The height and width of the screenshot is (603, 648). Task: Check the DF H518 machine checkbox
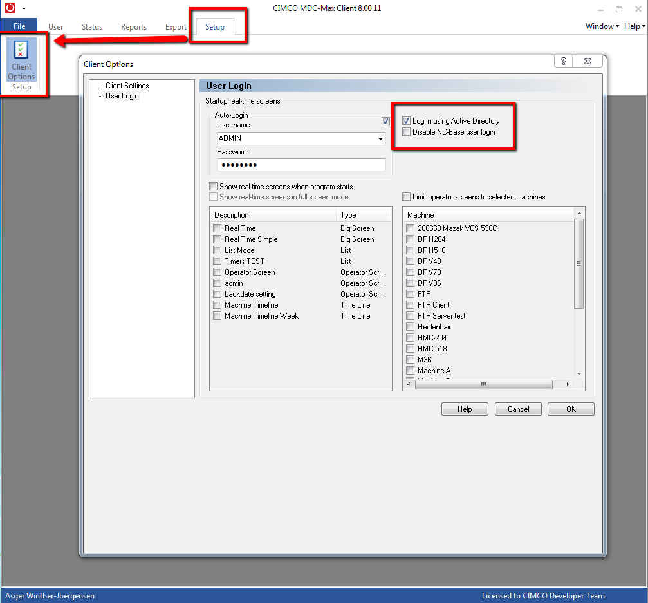tap(411, 250)
